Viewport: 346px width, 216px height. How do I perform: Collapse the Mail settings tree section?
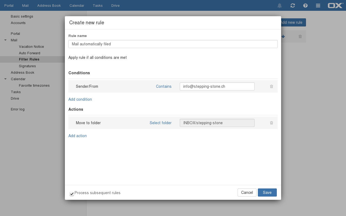pyautogui.click(x=5, y=40)
